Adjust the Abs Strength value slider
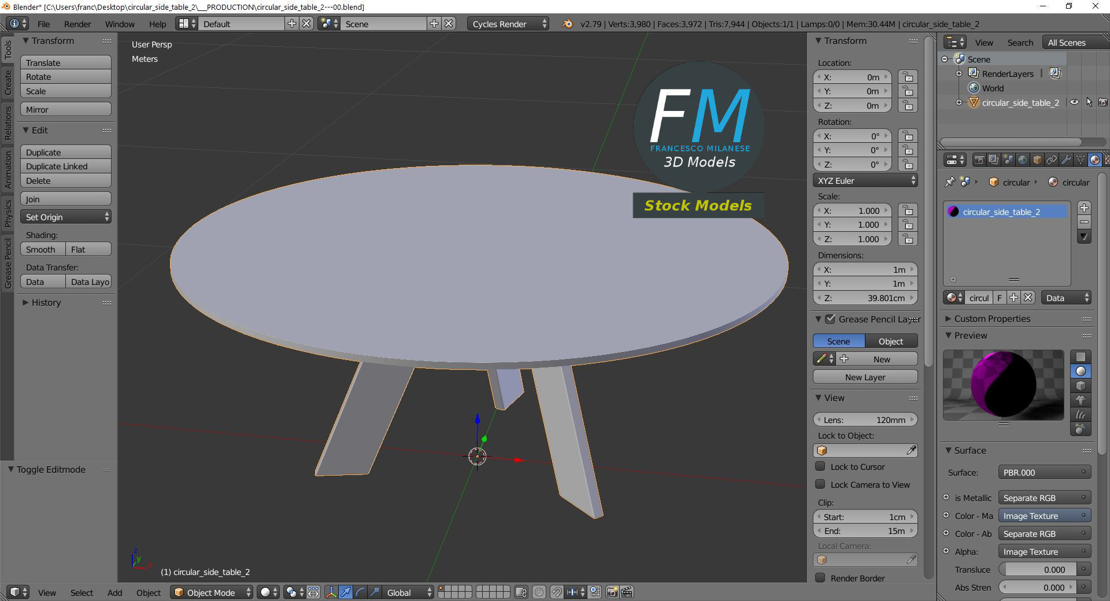Viewport: 1110px width, 601px height. 1038,587
